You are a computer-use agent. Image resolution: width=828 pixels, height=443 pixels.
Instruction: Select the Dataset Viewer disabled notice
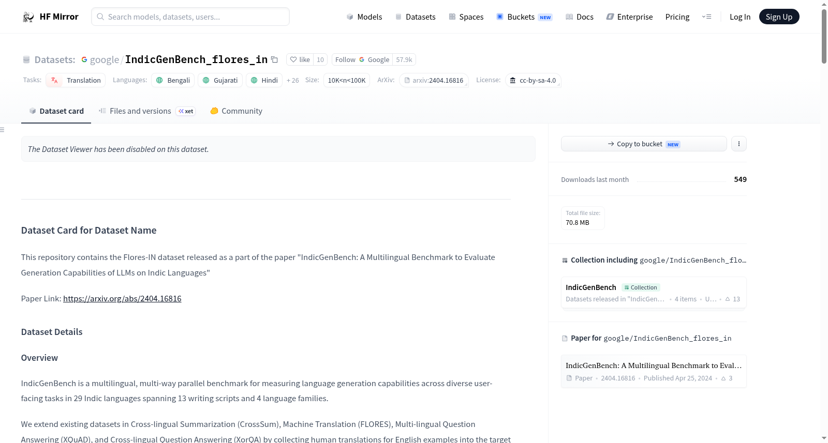coord(278,149)
